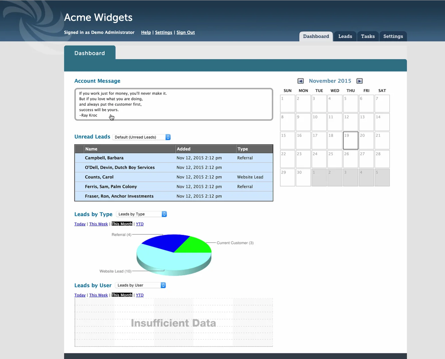
Task: Open the Unread Leads filter dropdown
Action: [141, 137]
